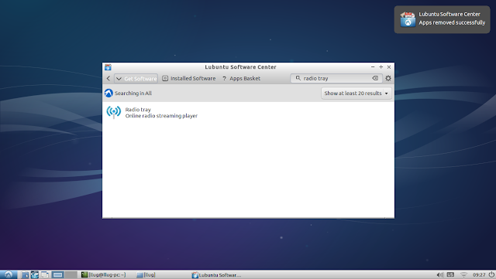Launch the file manager from the taskbar

(25, 274)
